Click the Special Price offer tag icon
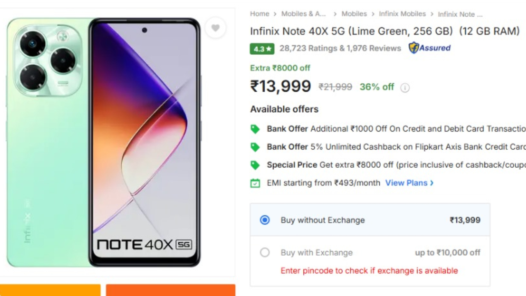The image size is (526, 296). tap(255, 165)
